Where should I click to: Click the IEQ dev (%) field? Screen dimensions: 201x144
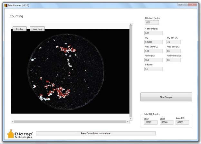(173, 42)
